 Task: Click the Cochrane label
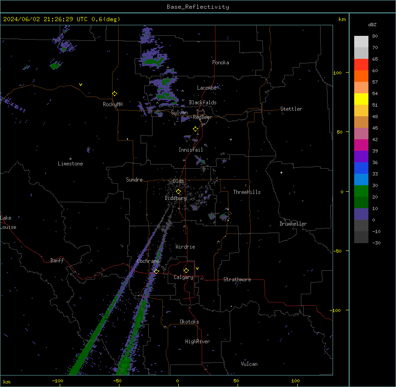148,261
